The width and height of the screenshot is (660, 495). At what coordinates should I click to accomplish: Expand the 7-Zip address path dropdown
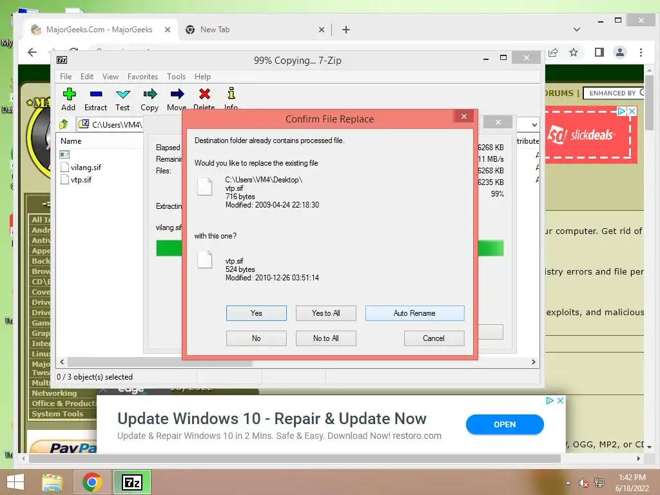(x=534, y=125)
